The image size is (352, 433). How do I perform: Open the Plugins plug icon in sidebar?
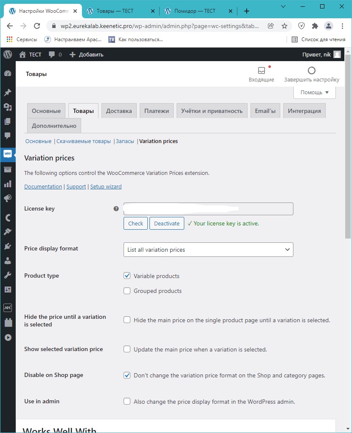8,246
